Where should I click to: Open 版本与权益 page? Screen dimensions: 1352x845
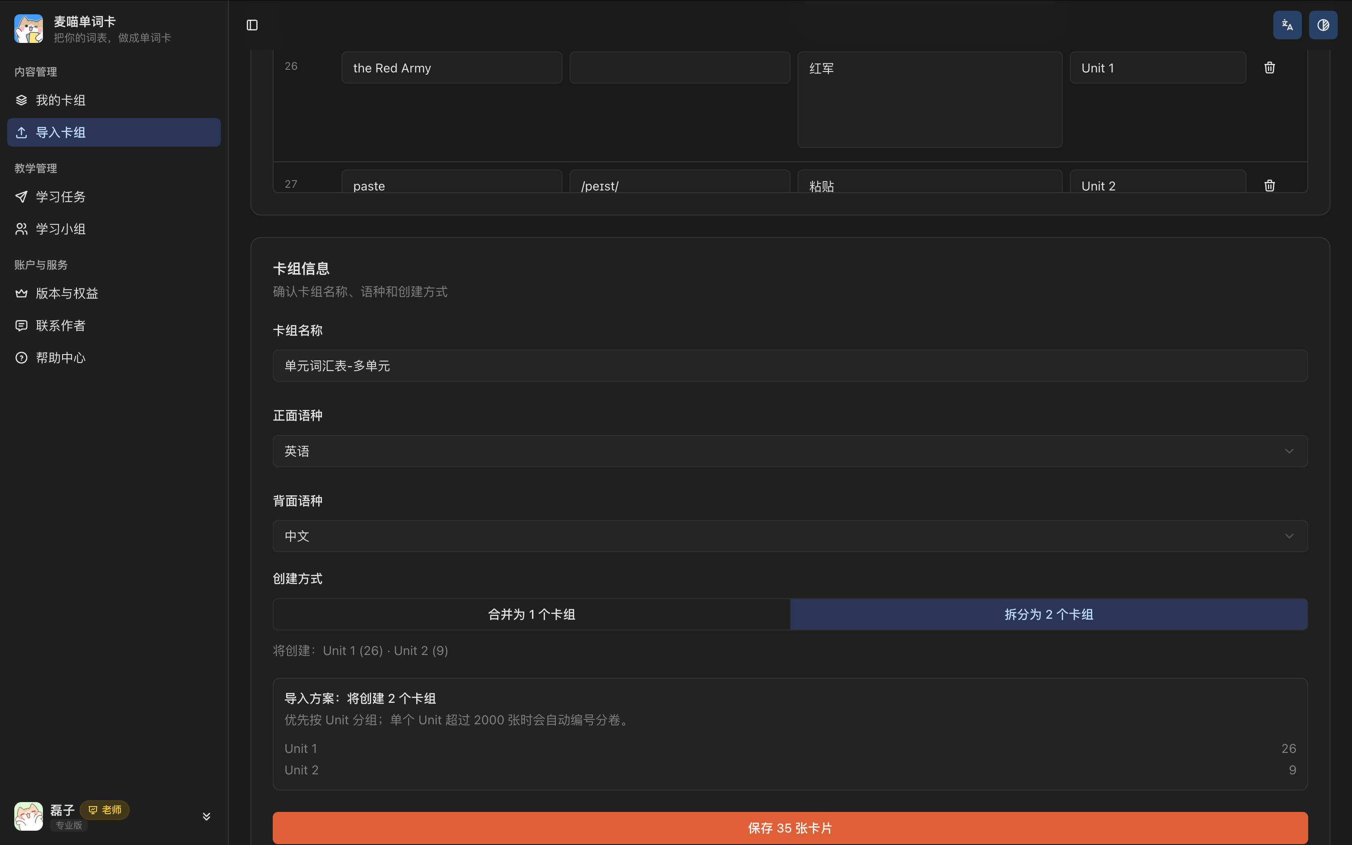pyautogui.click(x=114, y=293)
